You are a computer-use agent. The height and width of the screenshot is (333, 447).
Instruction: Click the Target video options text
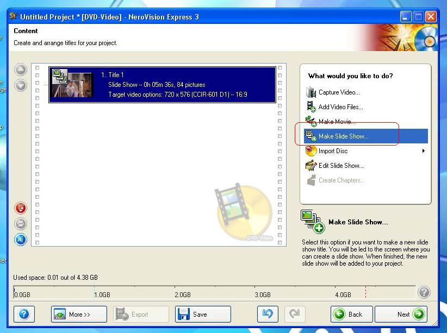(x=178, y=95)
